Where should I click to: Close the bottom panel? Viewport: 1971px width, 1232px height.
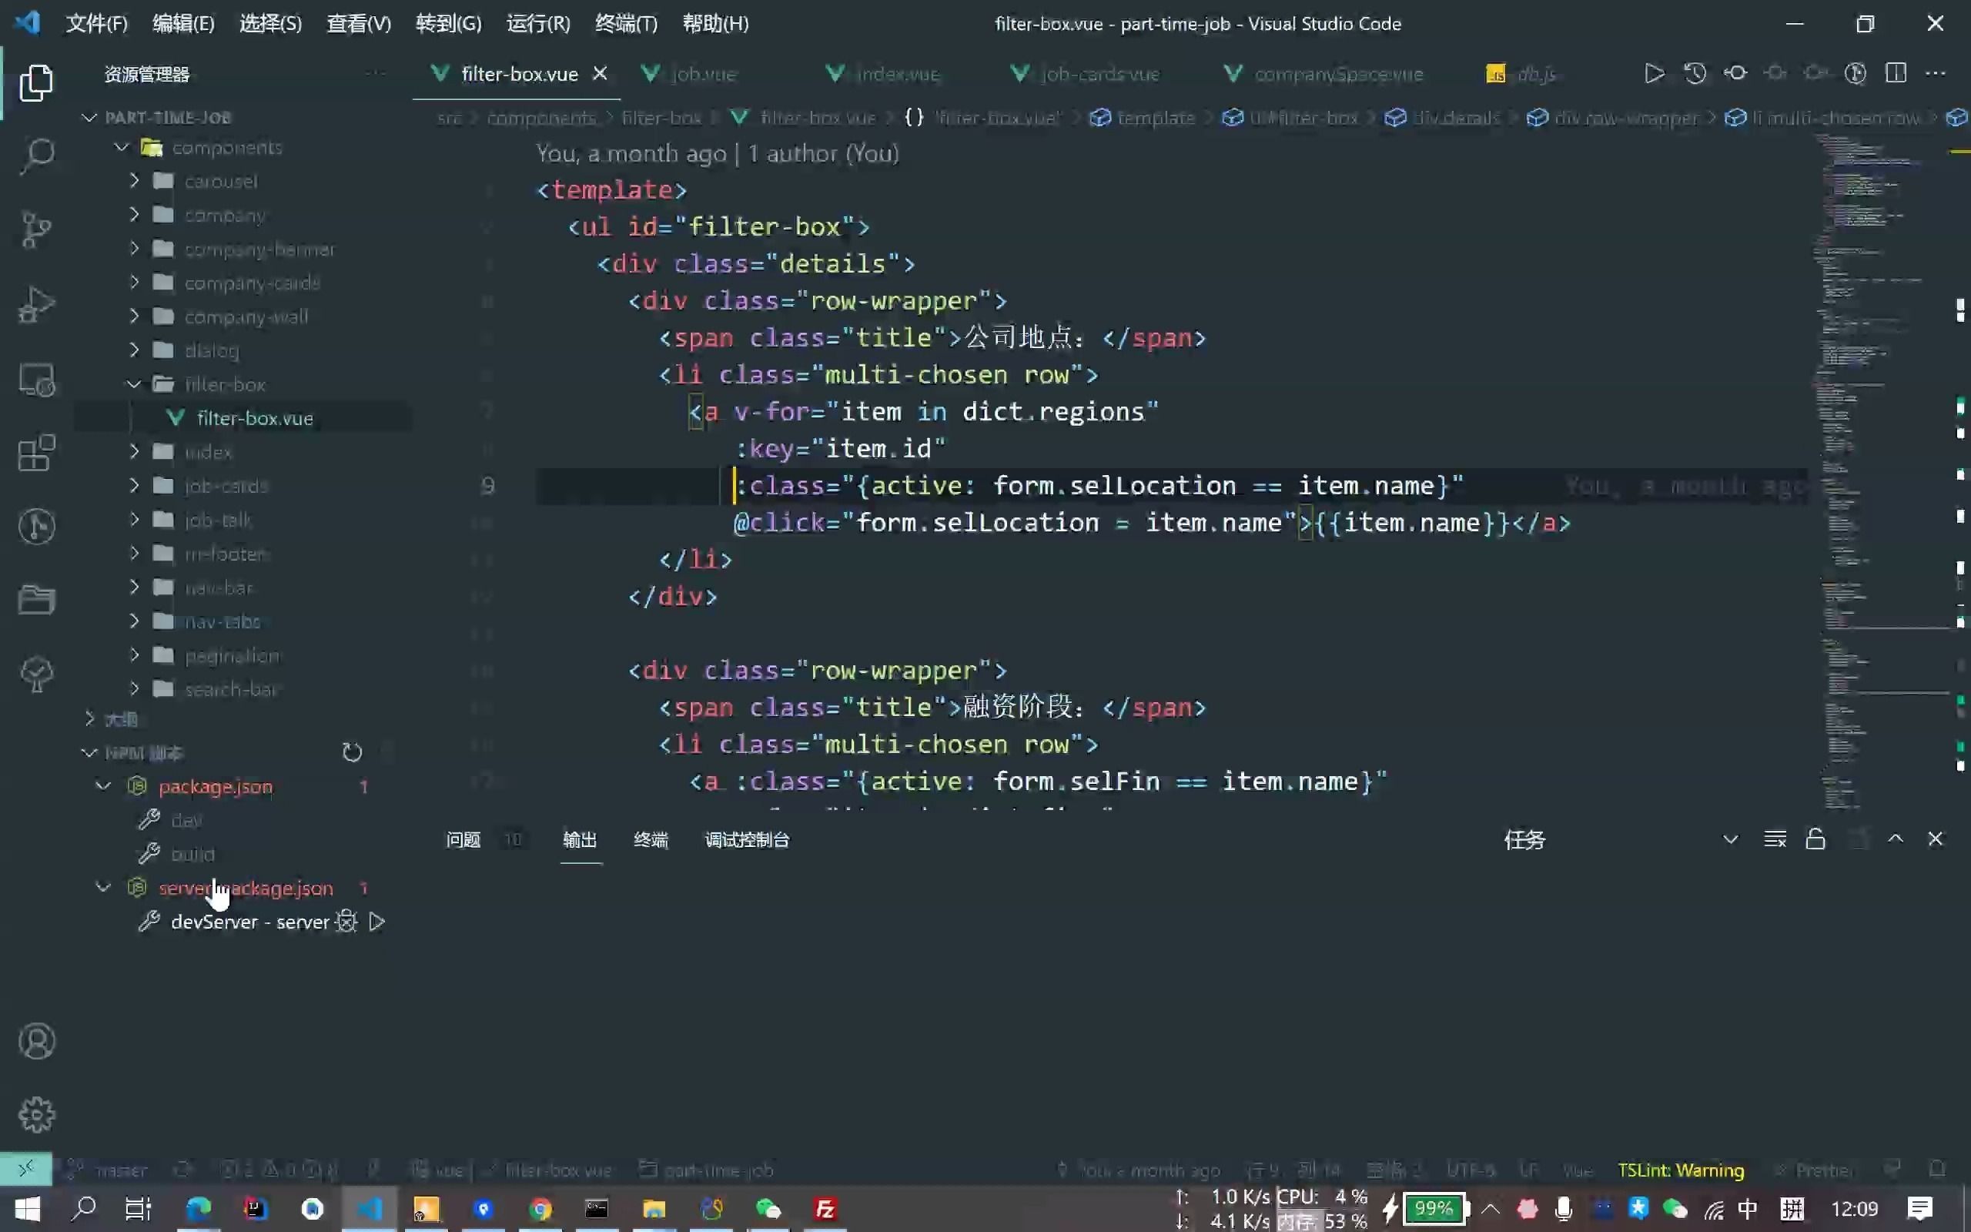point(1935,839)
